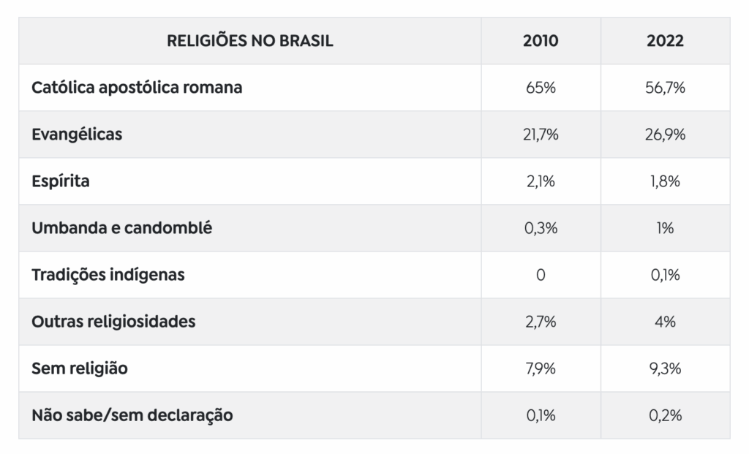749x454 pixels.
Task: Select the 1,8% value cell
Action: coord(665,181)
